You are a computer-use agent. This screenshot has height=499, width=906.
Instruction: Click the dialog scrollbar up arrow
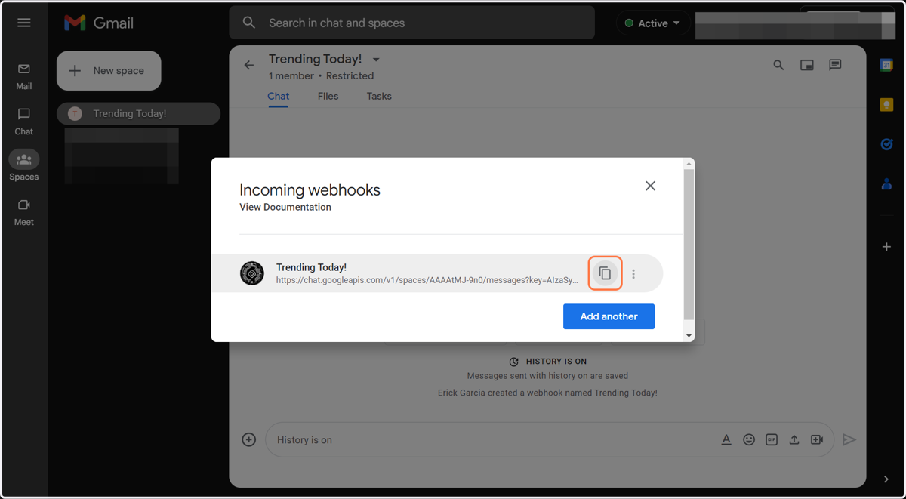coord(689,164)
